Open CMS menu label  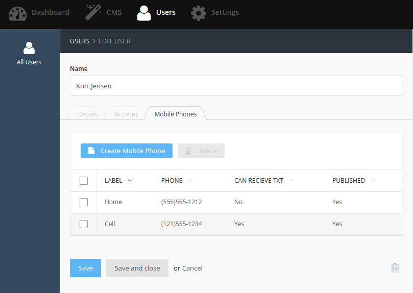[114, 12]
